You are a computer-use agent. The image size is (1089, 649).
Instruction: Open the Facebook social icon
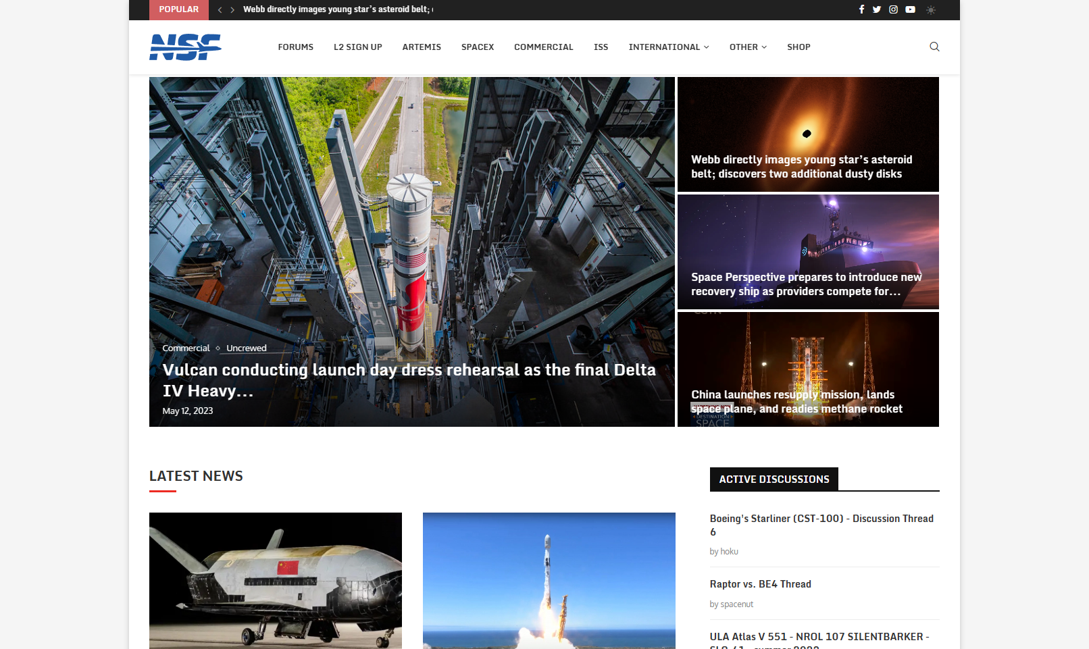coord(861,9)
